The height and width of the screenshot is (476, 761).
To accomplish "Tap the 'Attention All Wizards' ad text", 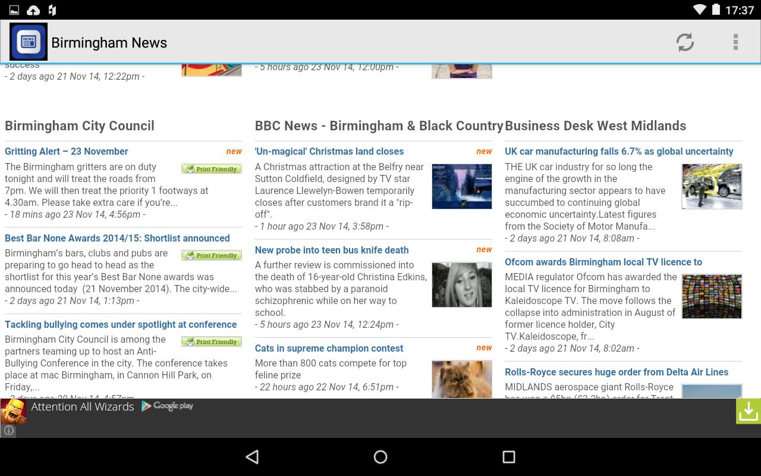I will point(83,406).
